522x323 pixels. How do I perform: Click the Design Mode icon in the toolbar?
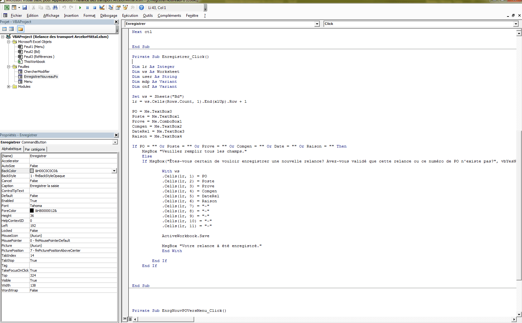pos(102,7)
